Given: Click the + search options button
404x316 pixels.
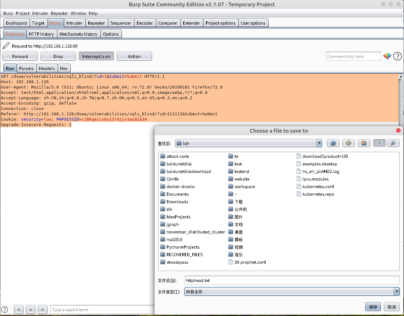Looking at the screenshot, I should (x=31, y=309).
